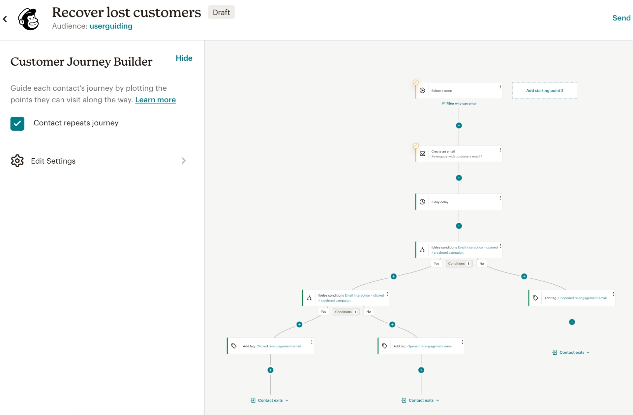Click the gear icon beside Edit Settings
Screen dimensions: 633x415
pyautogui.click(x=17, y=161)
